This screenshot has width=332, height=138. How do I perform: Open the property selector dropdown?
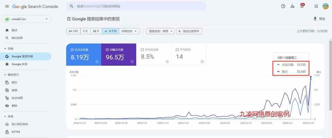tap(27, 19)
